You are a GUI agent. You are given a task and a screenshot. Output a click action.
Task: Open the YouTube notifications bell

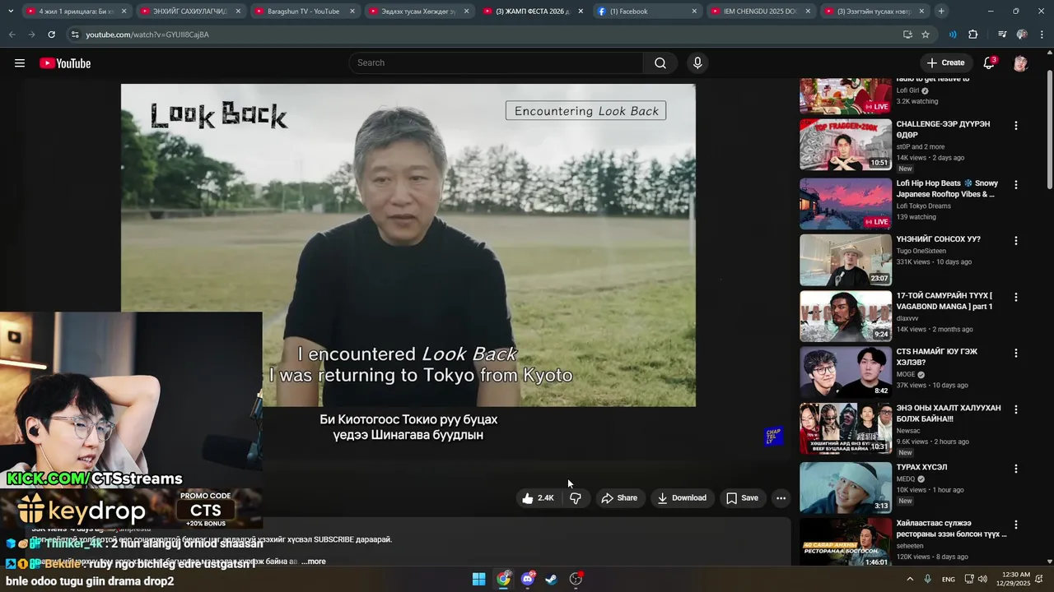coord(989,63)
